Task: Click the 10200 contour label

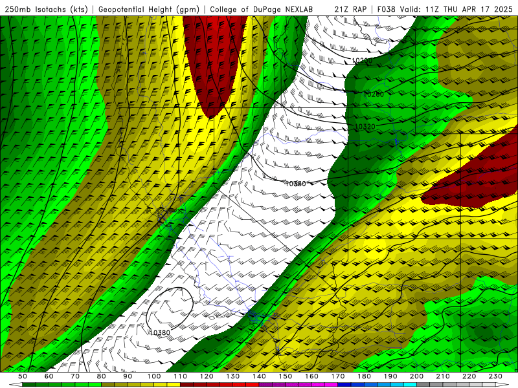Action: (x=362, y=60)
